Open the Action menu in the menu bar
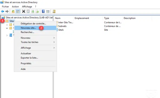 pyautogui.click(x=15, y=7)
